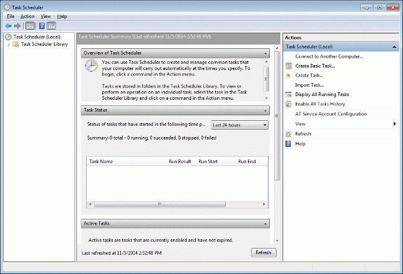Click the Forward arrow toolbar icon

17,26
